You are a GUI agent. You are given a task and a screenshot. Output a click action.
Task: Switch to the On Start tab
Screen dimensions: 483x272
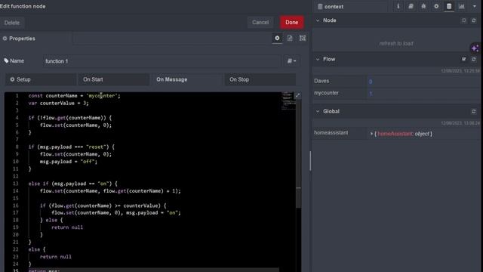click(114, 79)
